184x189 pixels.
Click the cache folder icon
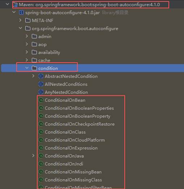[x=34, y=60]
